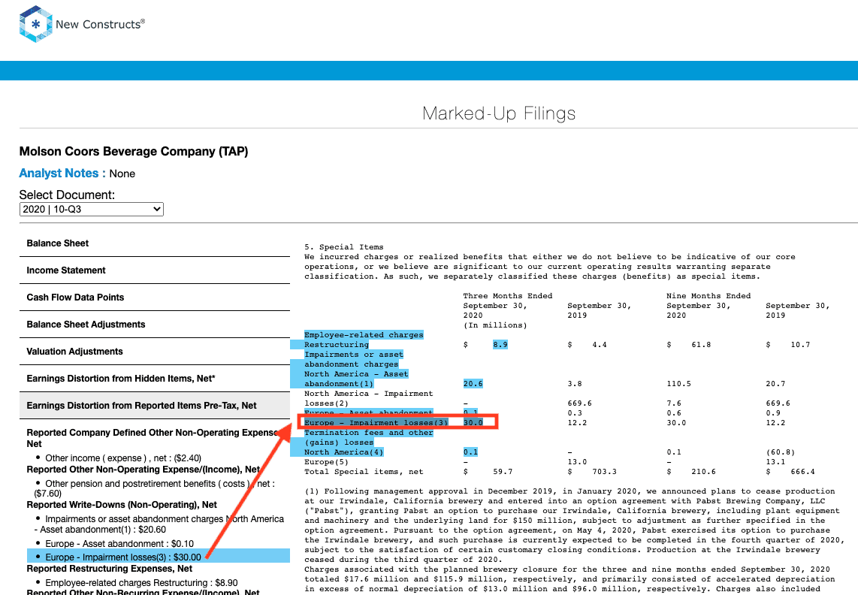
Task: Open Balance Sheet Adjustments section
Action: pyautogui.click(x=155, y=325)
